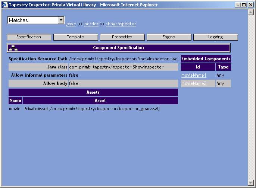Go to the Logging tab
This screenshot has width=256, height=188.
[x=215, y=37]
